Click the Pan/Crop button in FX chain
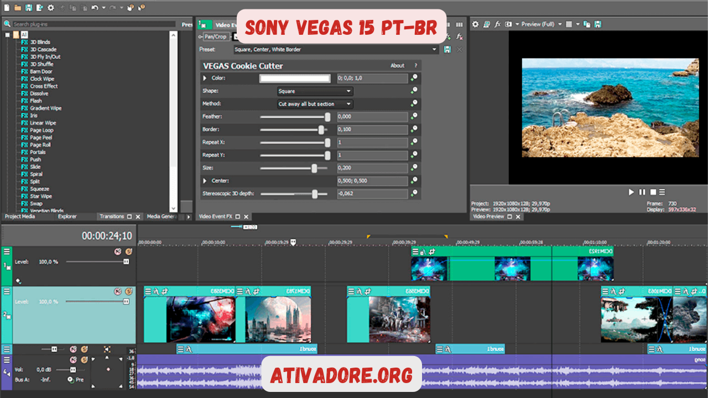 pos(216,36)
